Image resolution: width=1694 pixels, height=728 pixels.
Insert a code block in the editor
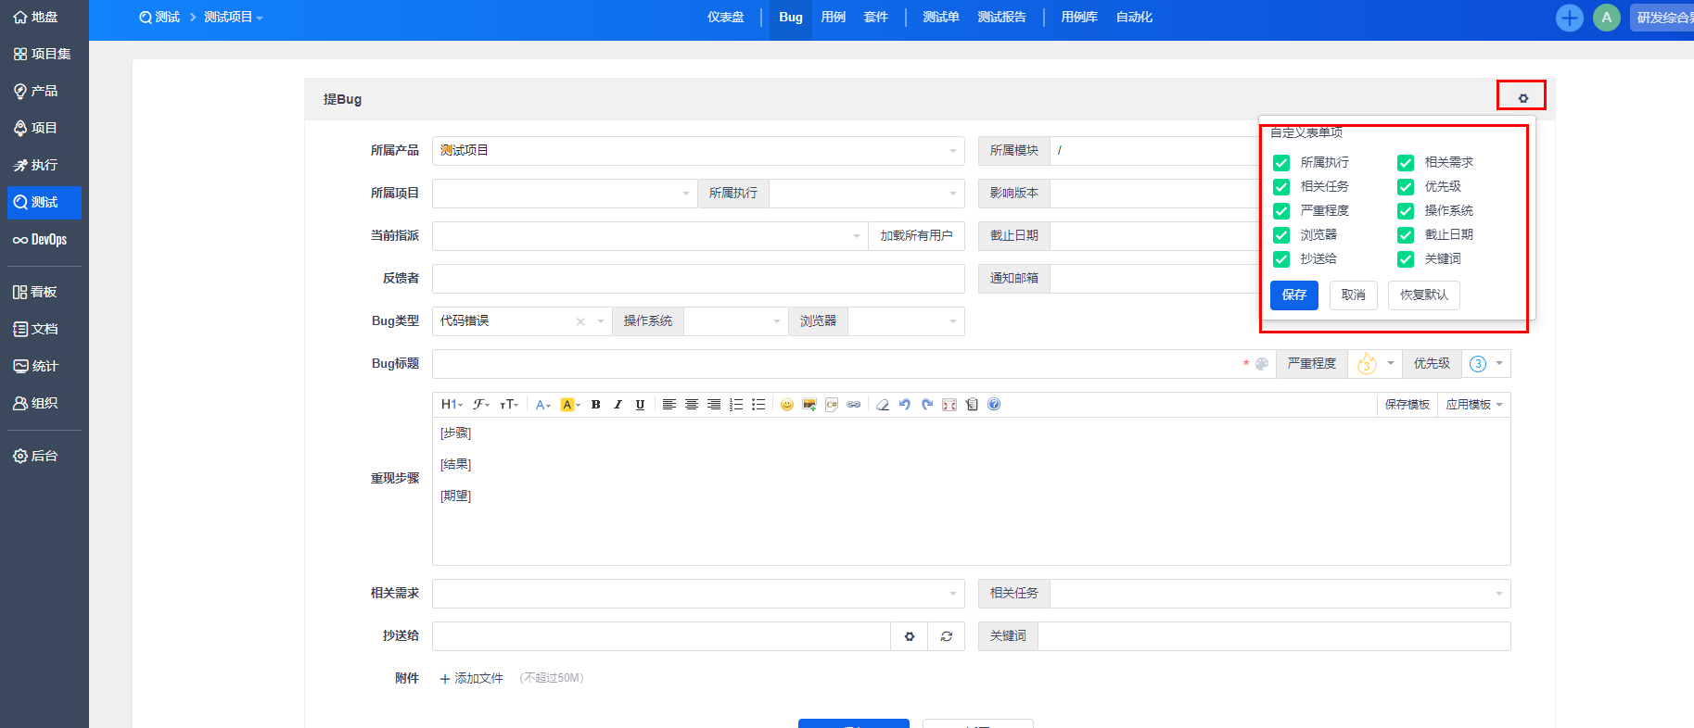tap(832, 405)
